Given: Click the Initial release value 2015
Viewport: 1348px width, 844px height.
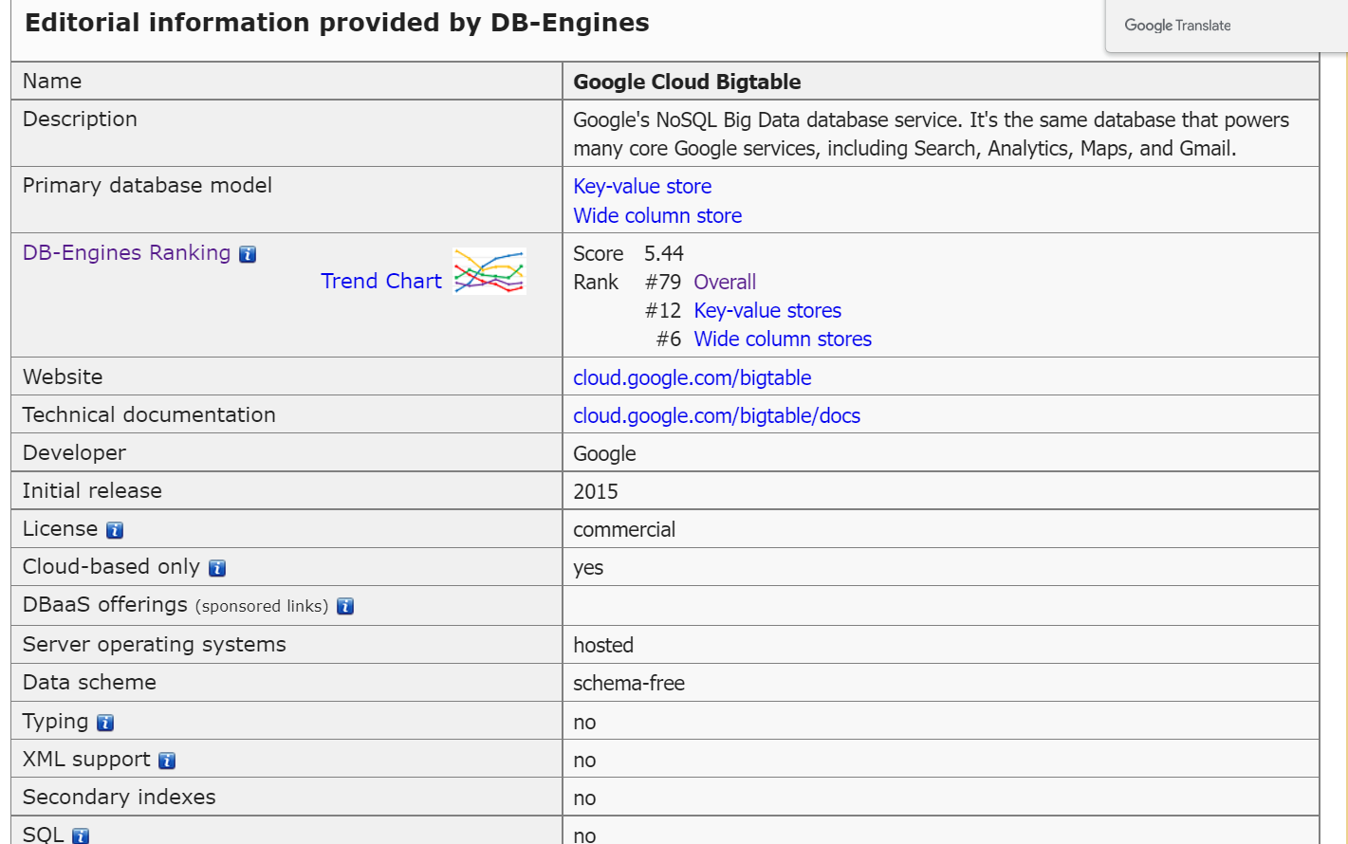Looking at the screenshot, I should [596, 491].
